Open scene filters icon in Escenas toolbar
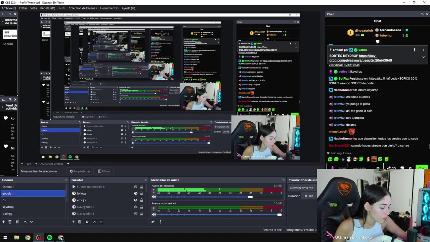Viewport: 430px width, 242px height. click(x=17, y=222)
